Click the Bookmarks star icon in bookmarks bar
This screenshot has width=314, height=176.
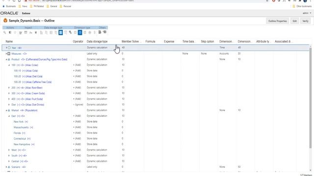point(3,6)
